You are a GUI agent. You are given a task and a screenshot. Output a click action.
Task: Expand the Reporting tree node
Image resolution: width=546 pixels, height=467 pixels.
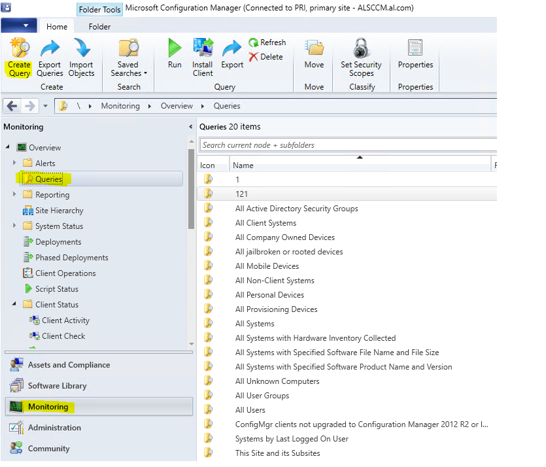tap(14, 194)
